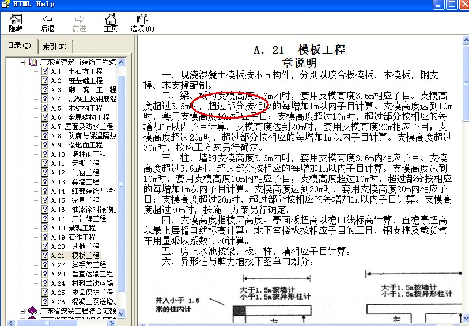Select the highlighted A.21 模板工程 topic
This screenshot has width=469, height=326.
(x=75, y=255)
